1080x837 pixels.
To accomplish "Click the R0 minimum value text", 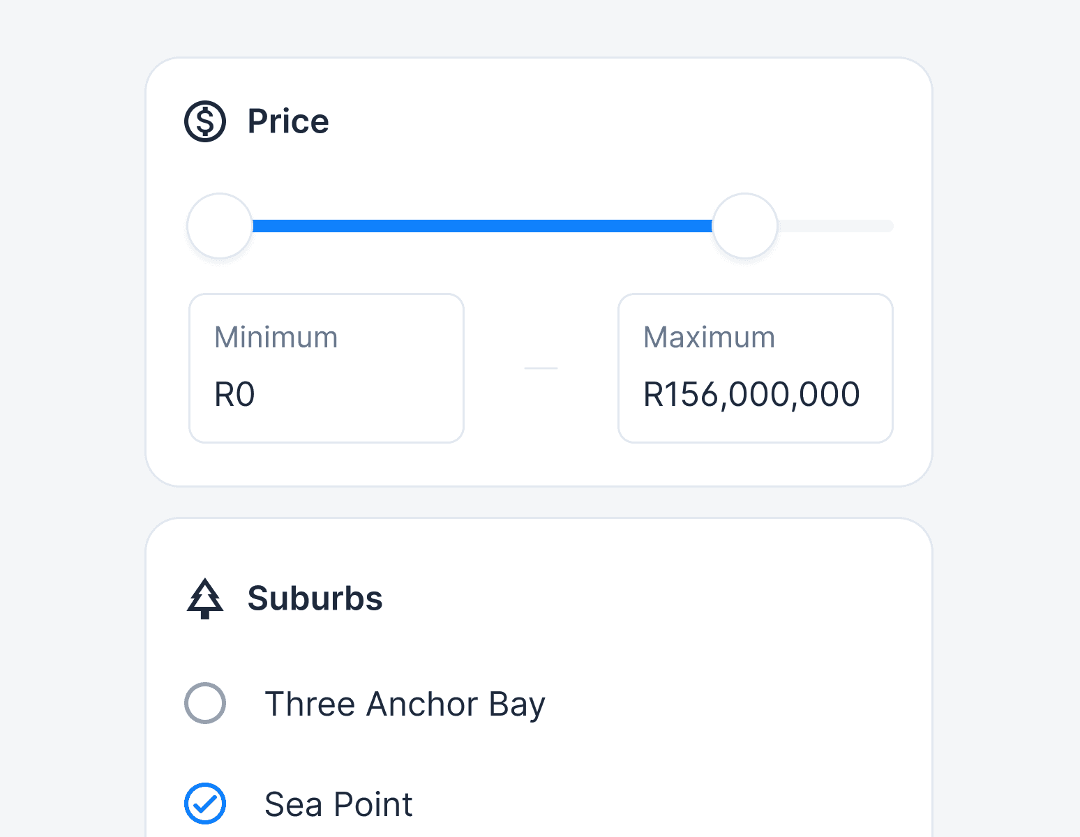I will coord(234,395).
